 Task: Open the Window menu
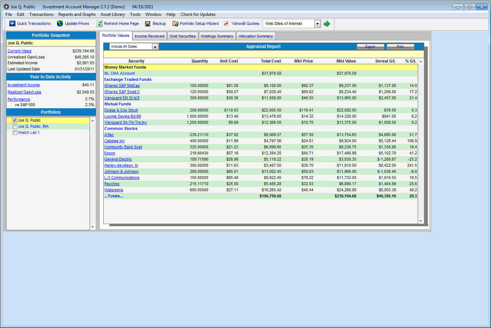[153, 14]
